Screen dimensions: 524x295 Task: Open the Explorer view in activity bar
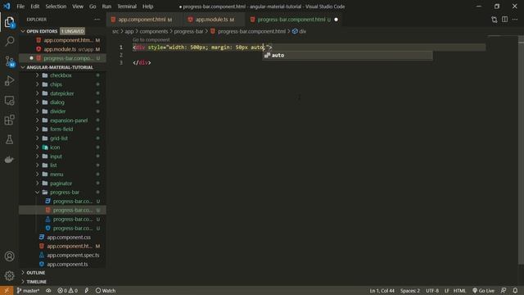(9, 22)
